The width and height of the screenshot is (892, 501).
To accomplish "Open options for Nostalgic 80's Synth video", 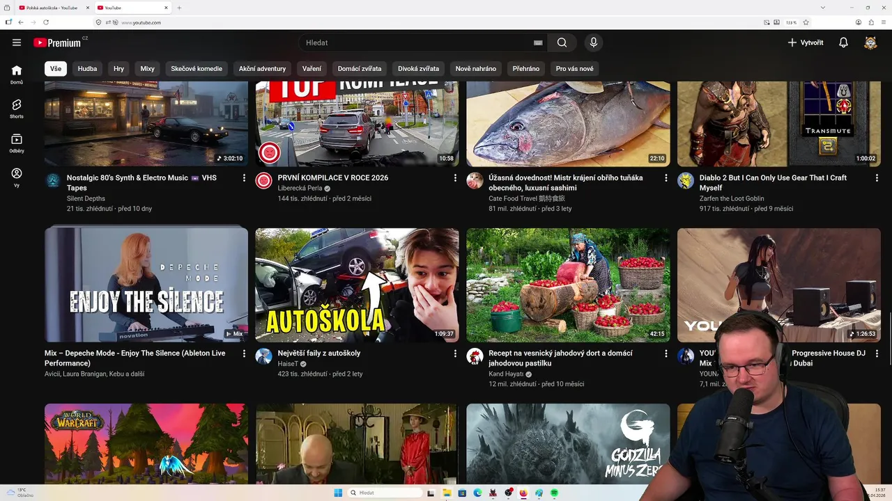I will 244,178.
